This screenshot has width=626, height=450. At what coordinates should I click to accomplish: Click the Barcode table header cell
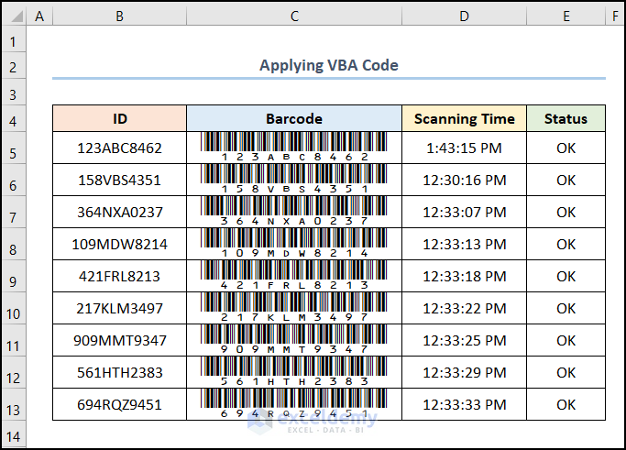[293, 119]
